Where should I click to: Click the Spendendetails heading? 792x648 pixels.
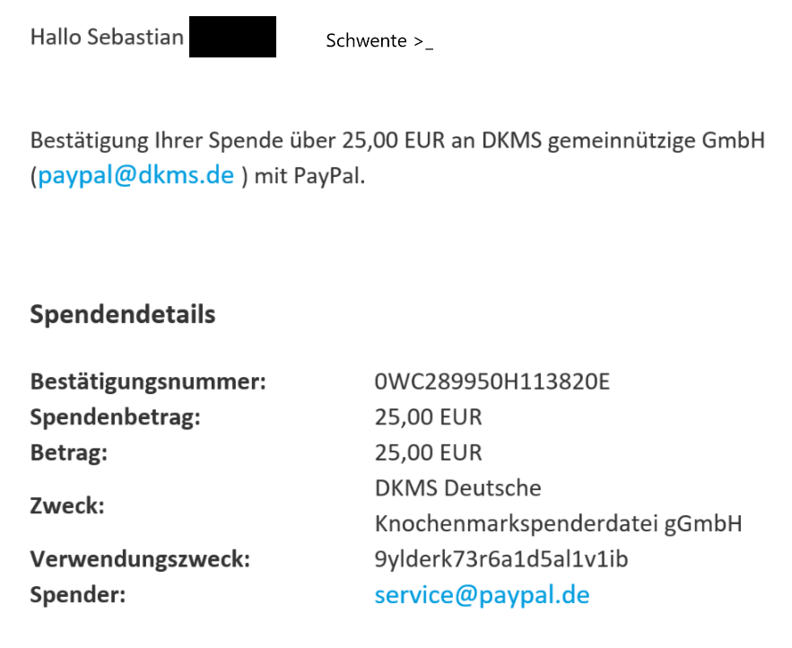point(123,314)
